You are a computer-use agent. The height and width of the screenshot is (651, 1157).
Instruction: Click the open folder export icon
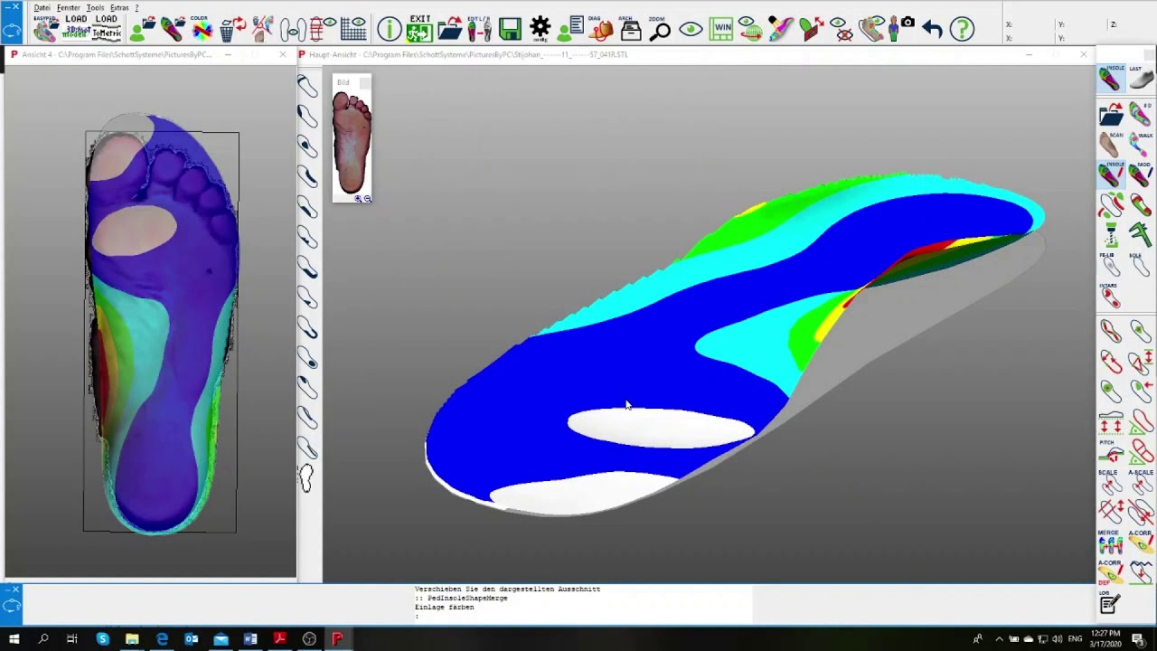coord(449,29)
